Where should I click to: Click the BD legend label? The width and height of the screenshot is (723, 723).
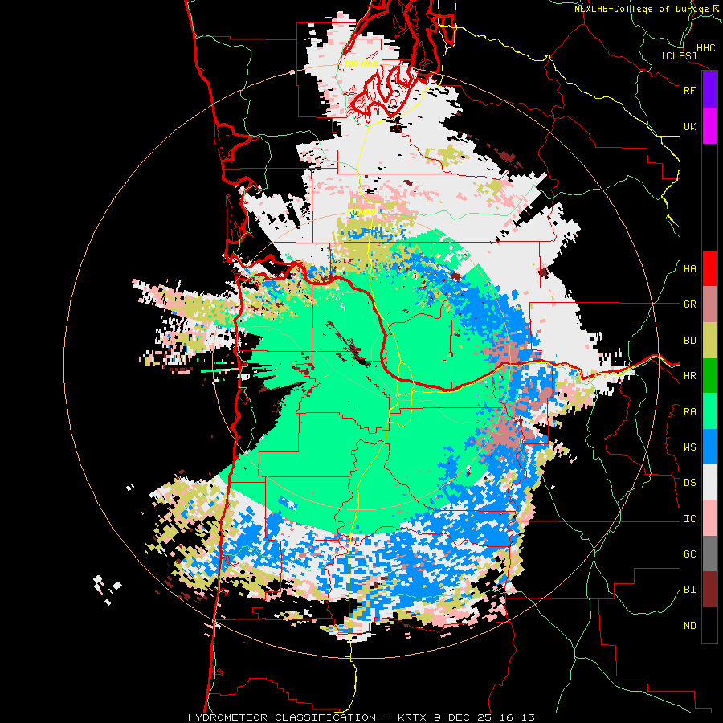pyautogui.click(x=689, y=341)
